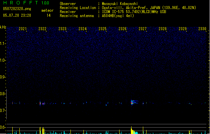Click the 2327 time marker

[x=143, y=29]
